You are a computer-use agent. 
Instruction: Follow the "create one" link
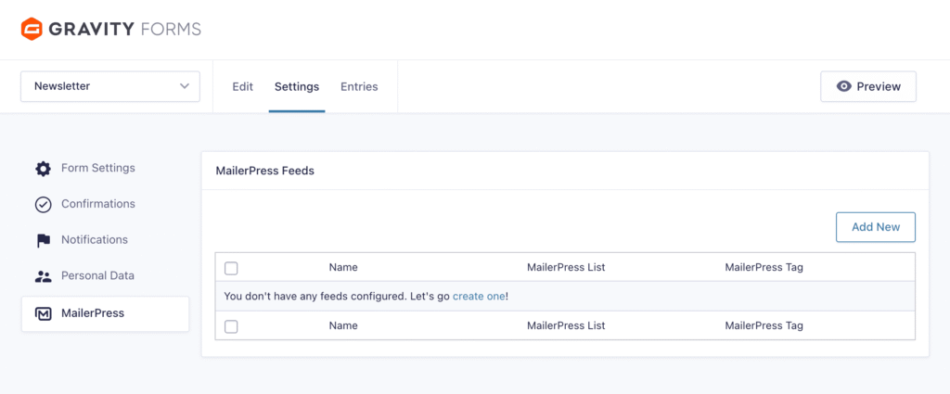(479, 296)
